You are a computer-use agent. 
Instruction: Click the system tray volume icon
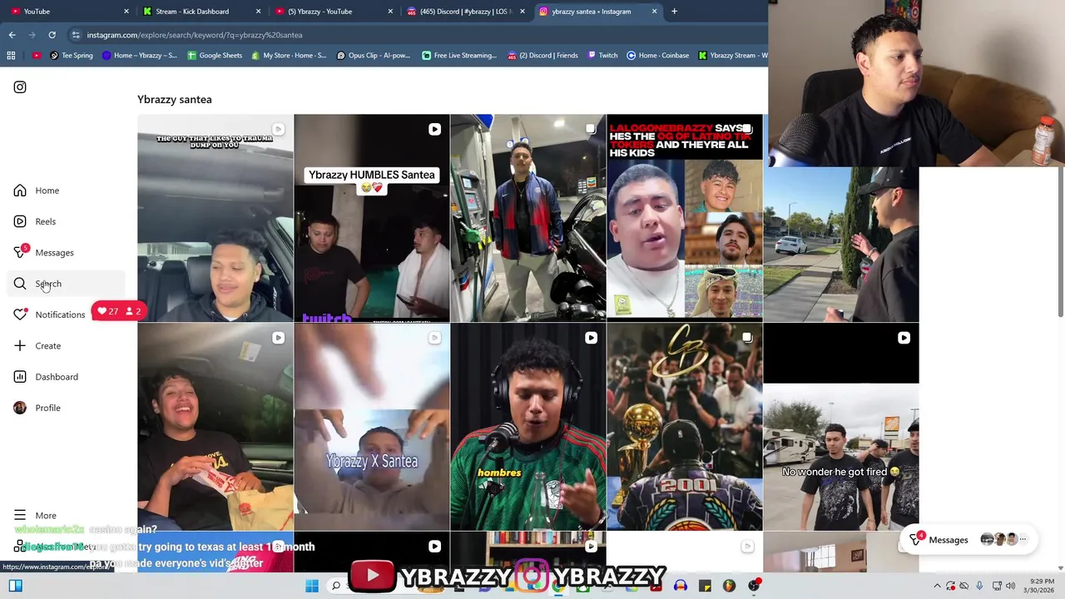[x=1011, y=586]
